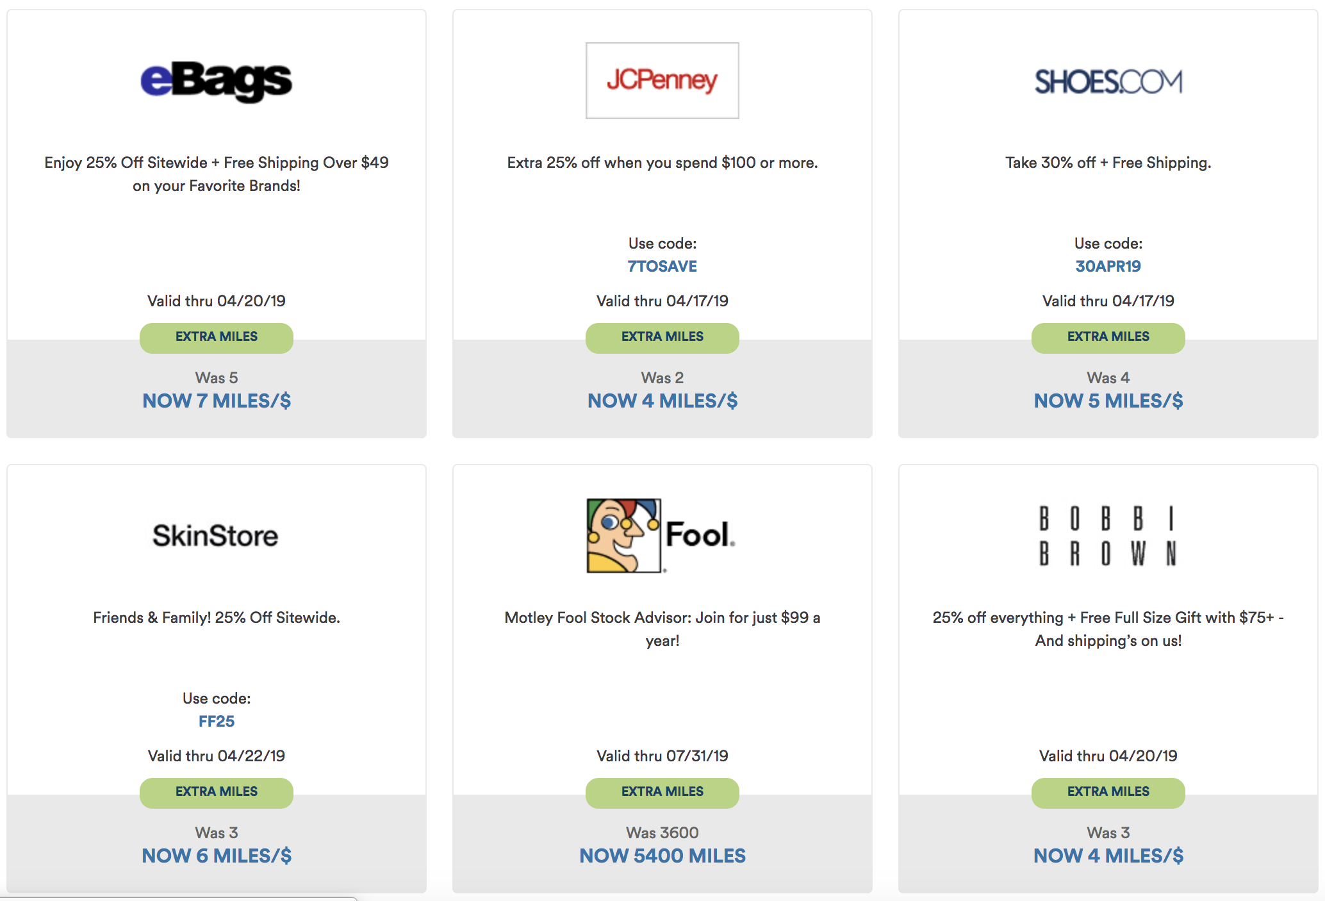Click the Now 7 Miles/$ offer text
The height and width of the screenshot is (901, 1325).
[217, 401]
